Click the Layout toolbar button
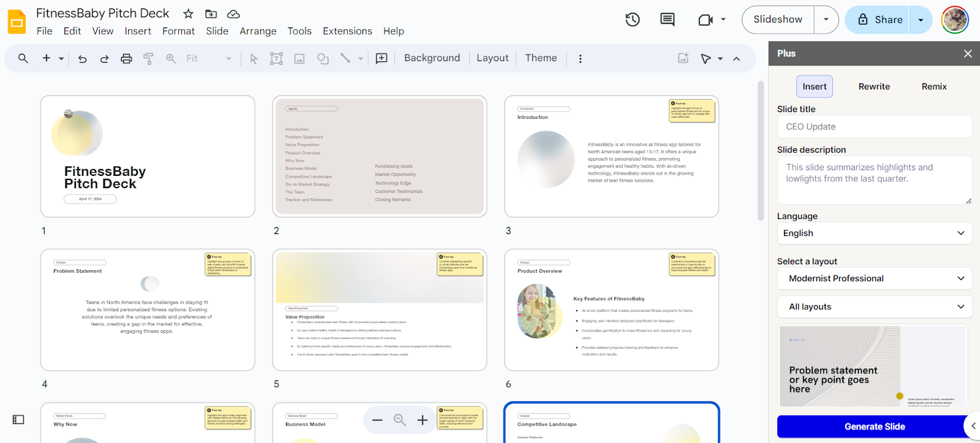Screen dimensions: 980x443 coord(492,58)
